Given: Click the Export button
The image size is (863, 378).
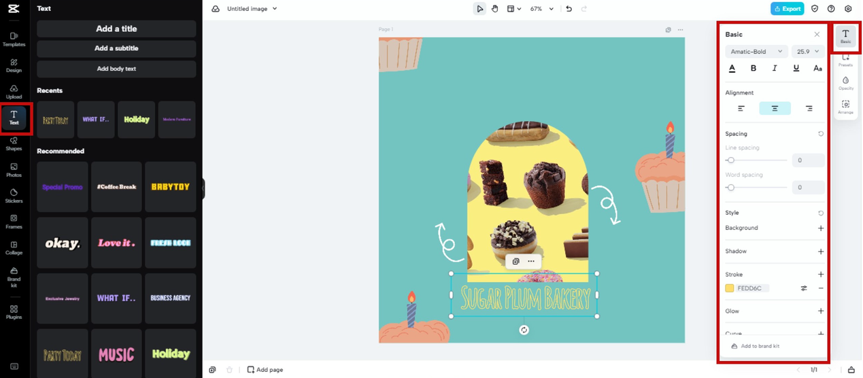Looking at the screenshot, I should point(787,9).
